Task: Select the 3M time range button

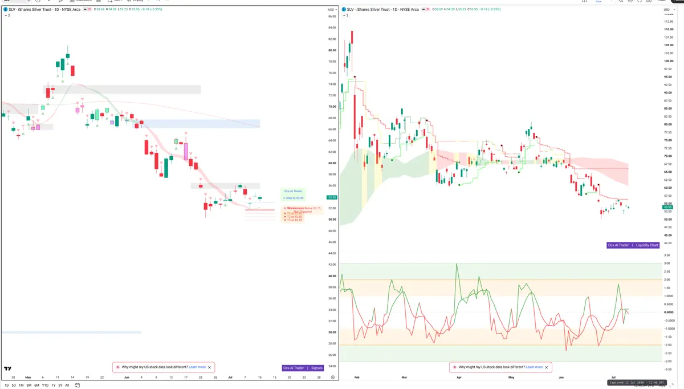Action: 28,386
